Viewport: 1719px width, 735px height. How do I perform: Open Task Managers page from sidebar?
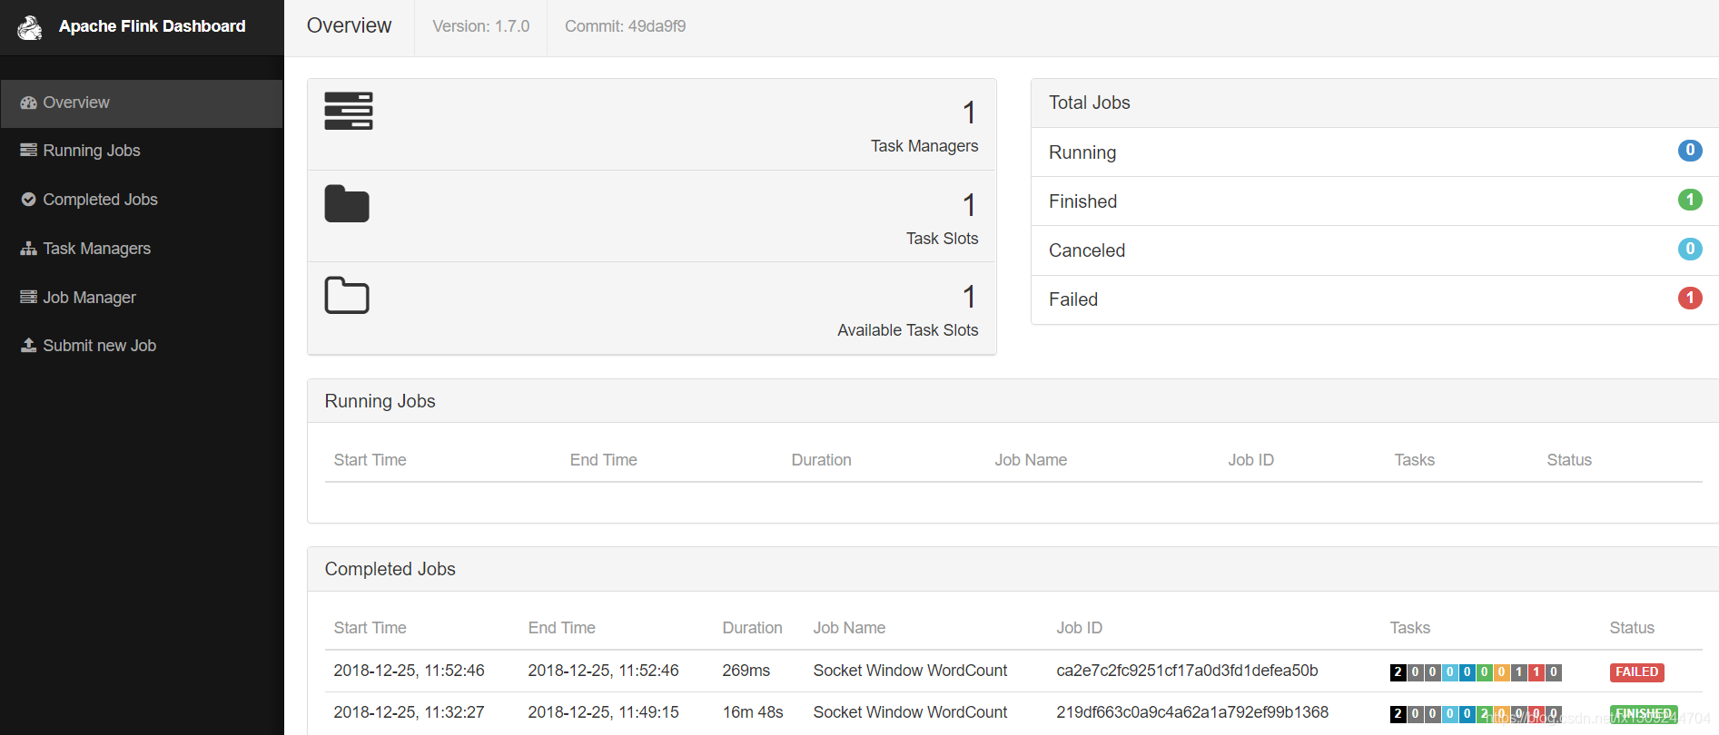142,249
